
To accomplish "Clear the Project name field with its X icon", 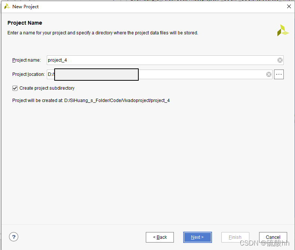I will [x=280, y=60].
